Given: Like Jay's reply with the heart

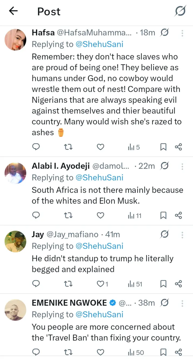Looking at the screenshot, I should point(101,284).
